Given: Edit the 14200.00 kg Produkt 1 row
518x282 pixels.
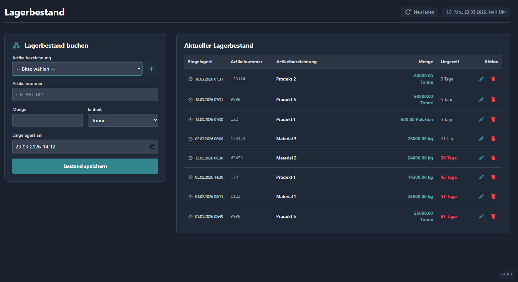Looking at the screenshot, I should pos(481,177).
